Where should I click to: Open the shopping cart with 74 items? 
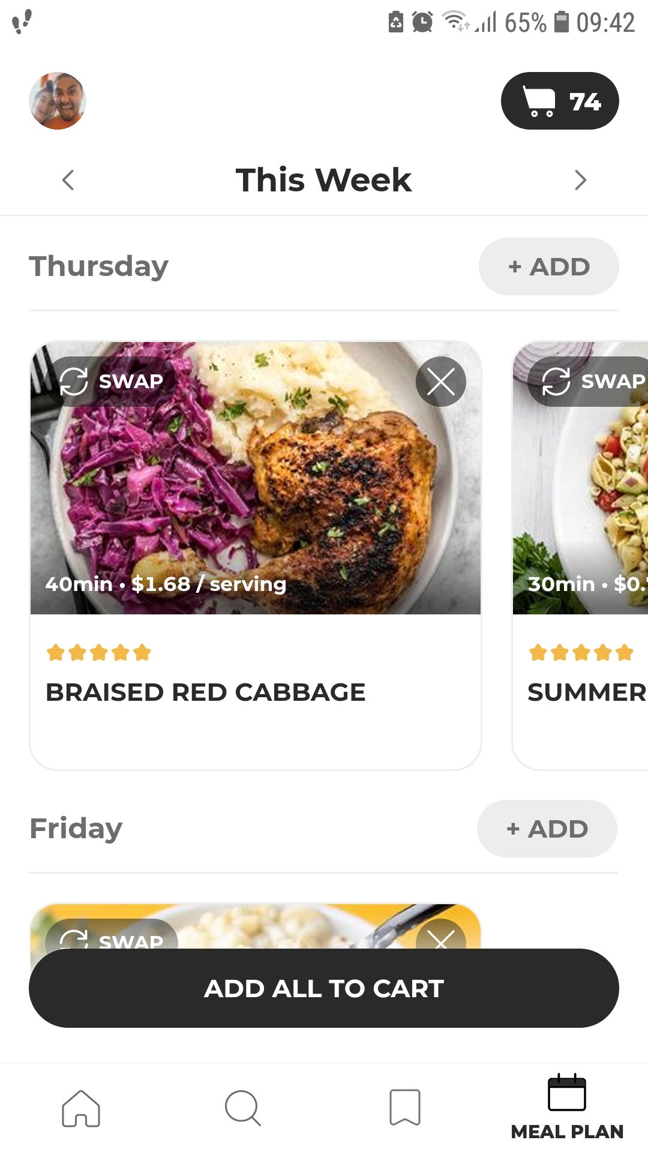coord(559,101)
